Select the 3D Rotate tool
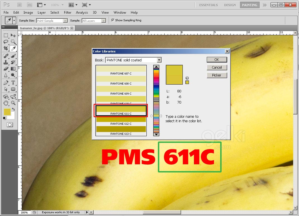The image size is (299, 216). [x=6, y=97]
